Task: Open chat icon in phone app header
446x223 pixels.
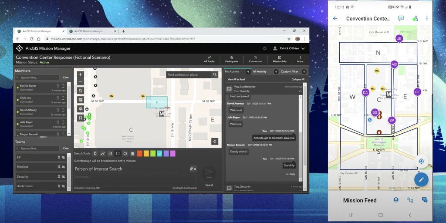Action: (401, 18)
